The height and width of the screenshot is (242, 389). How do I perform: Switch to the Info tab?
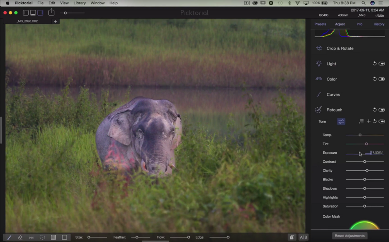pos(360,24)
